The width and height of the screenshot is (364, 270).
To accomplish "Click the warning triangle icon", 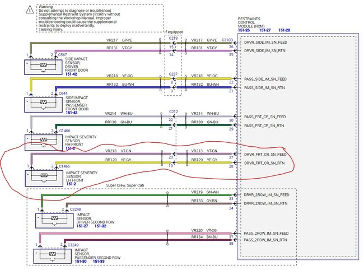I will (30, 10).
